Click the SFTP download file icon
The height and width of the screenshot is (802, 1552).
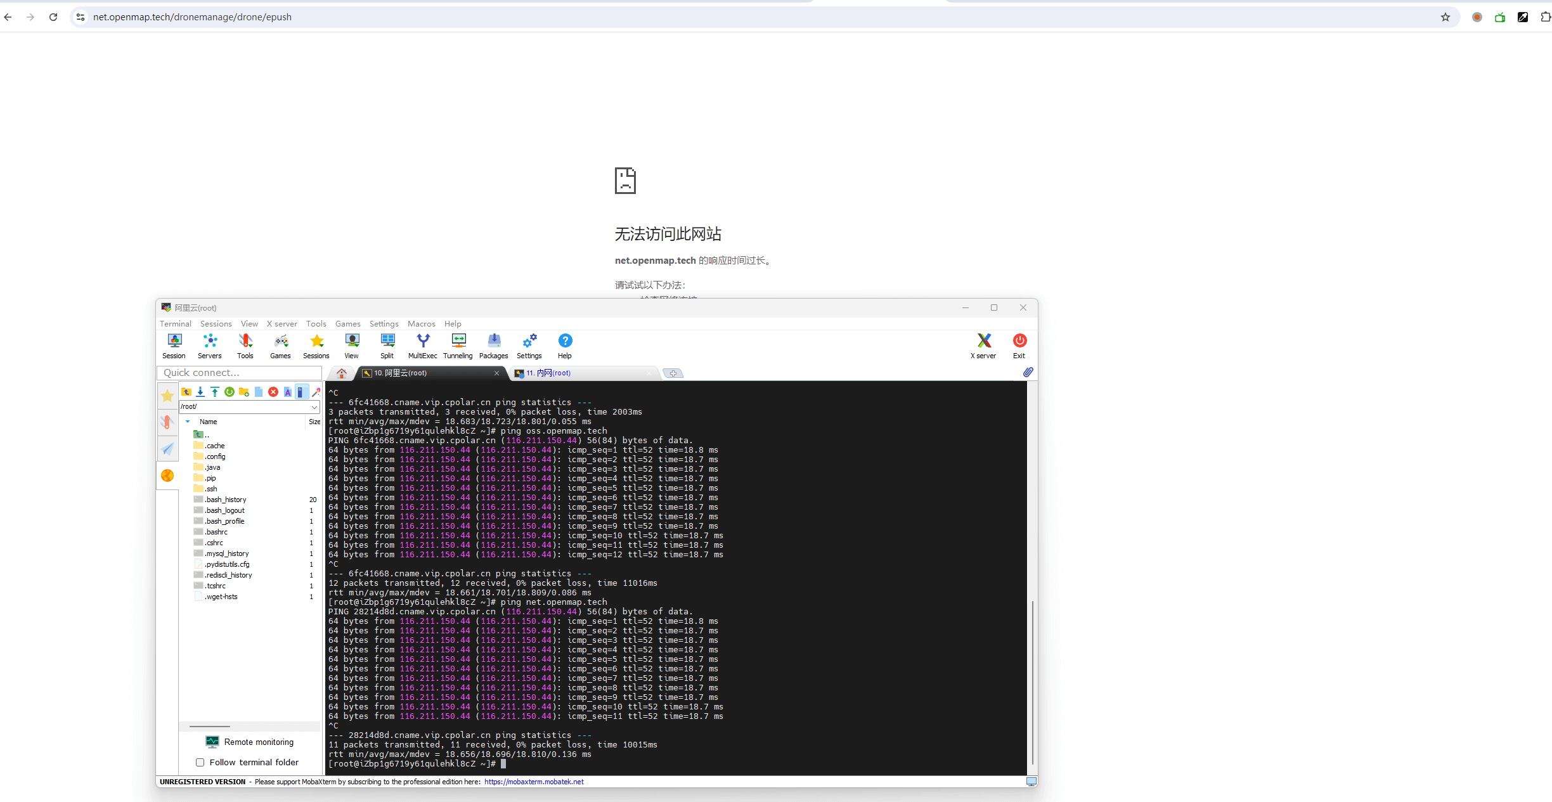pos(200,392)
